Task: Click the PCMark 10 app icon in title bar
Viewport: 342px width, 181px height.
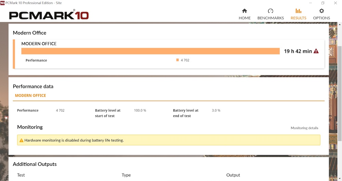Action: pos(2,3)
